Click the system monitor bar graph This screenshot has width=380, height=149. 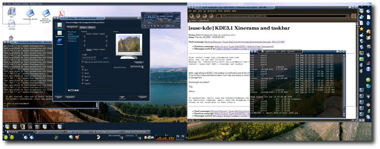[164, 137]
